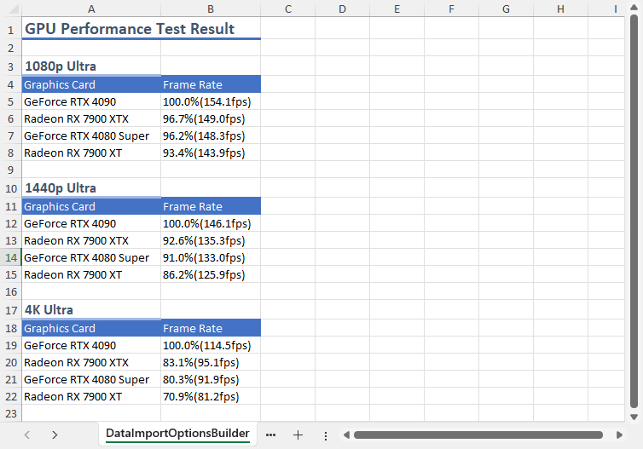Select the column E header
643x449 pixels.
click(x=397, y=9)
